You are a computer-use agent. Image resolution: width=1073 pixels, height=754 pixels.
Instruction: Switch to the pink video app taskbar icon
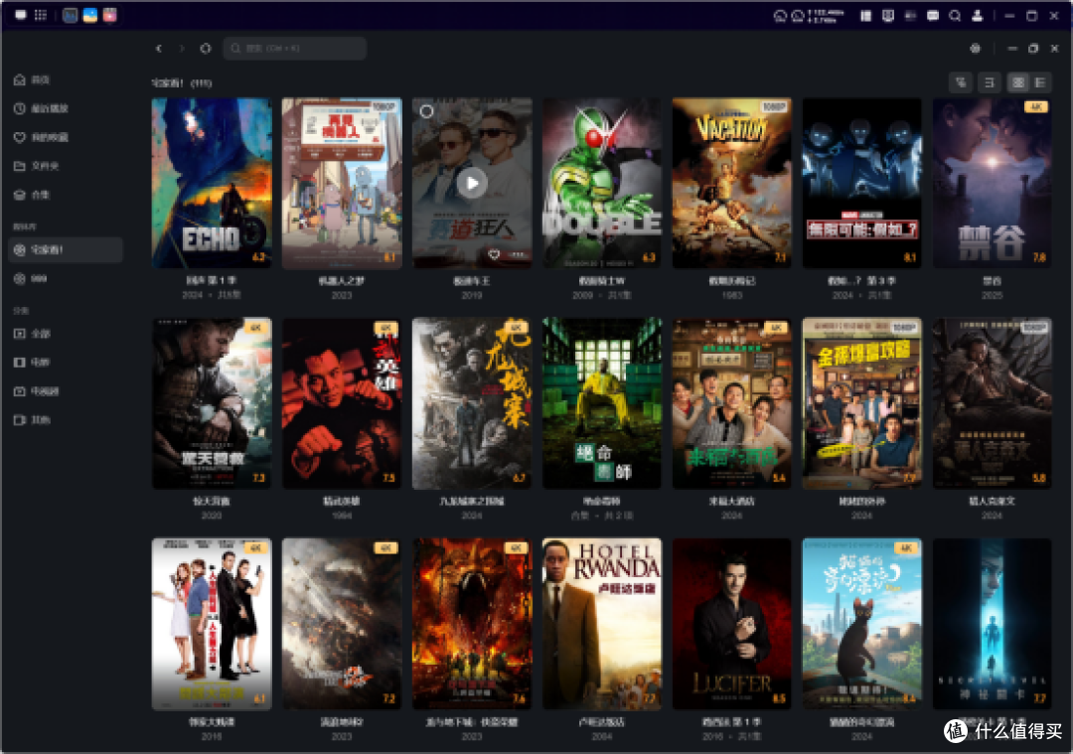pyautogui.click(x=109, y=15)
